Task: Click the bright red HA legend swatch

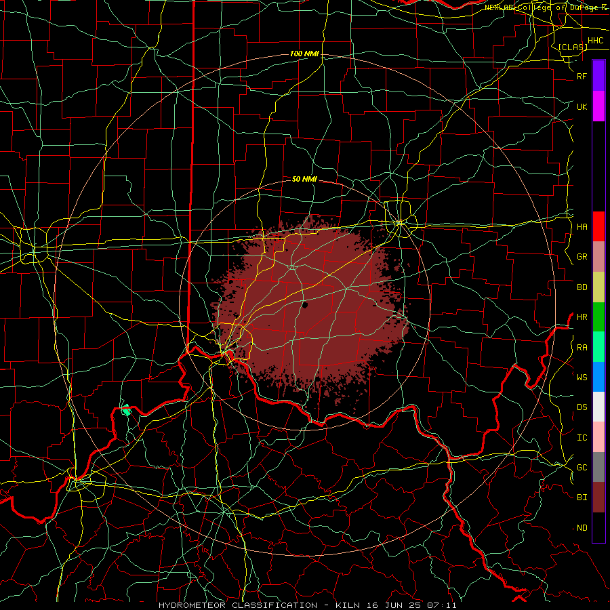Action: point(598,226)
